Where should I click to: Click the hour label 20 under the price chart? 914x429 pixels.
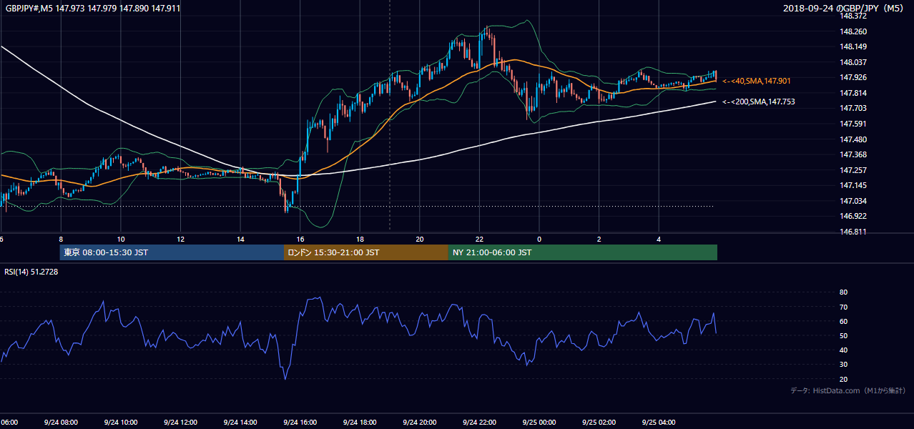pyautogui.click(x=420, y=240)
